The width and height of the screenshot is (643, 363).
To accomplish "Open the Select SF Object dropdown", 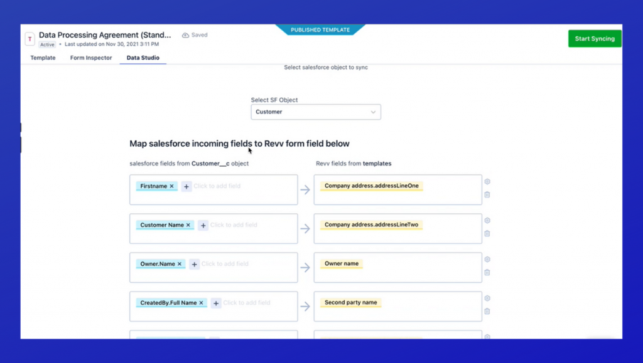I will point(316,112).
